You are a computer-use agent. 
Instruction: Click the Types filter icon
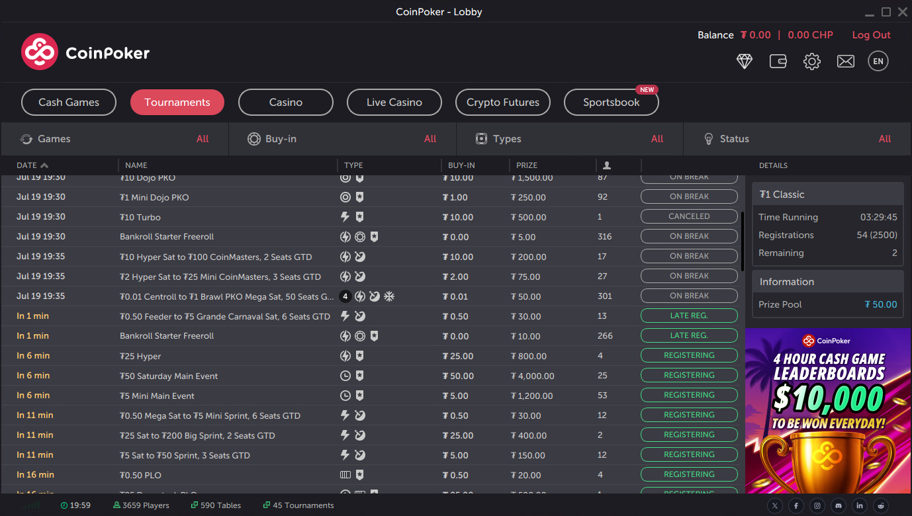[482, 139]
